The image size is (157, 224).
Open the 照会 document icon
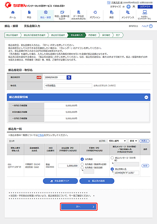(x=29, y=12)
